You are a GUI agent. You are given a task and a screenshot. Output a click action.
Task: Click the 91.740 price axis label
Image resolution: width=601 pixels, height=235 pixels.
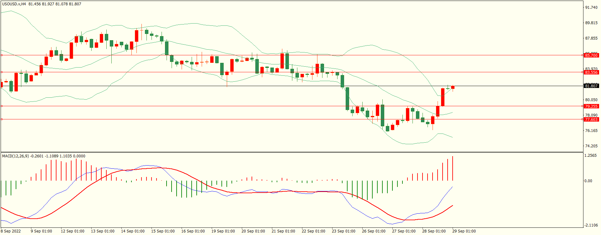pos(591,8)
